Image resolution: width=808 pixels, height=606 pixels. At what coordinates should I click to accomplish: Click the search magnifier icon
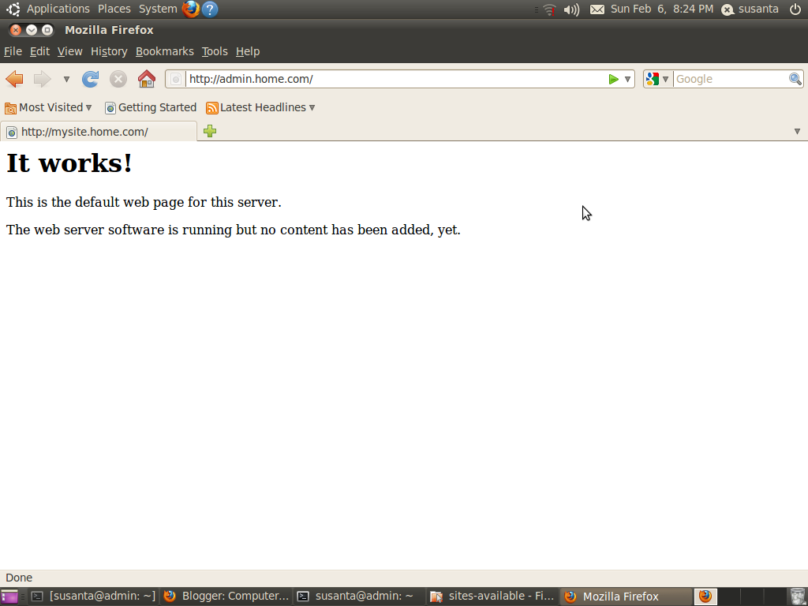(x=795, y=79)
